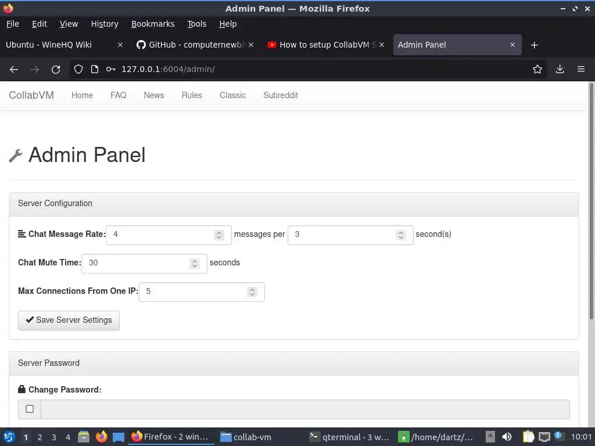
Task: Open the CollabVM brand link
Action: tap(31, 95)
